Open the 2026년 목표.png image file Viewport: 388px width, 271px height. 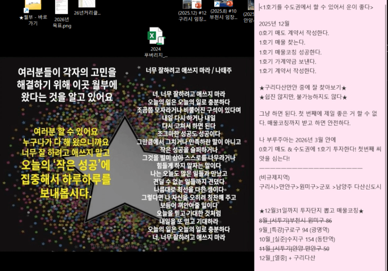(62, 14)
